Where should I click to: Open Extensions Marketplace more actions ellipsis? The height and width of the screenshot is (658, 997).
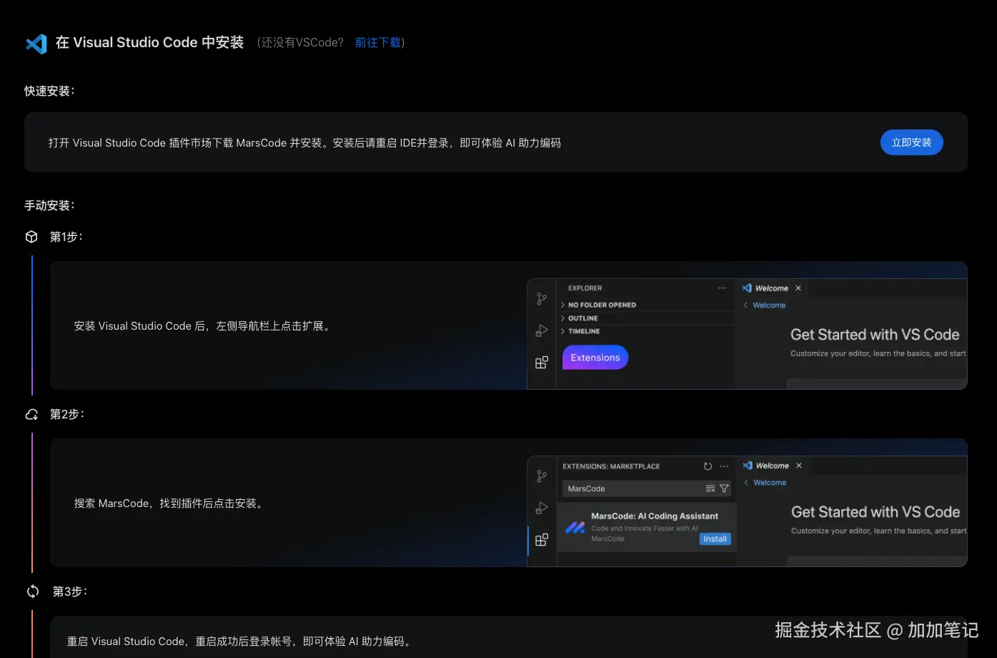(x=724, y=466)
